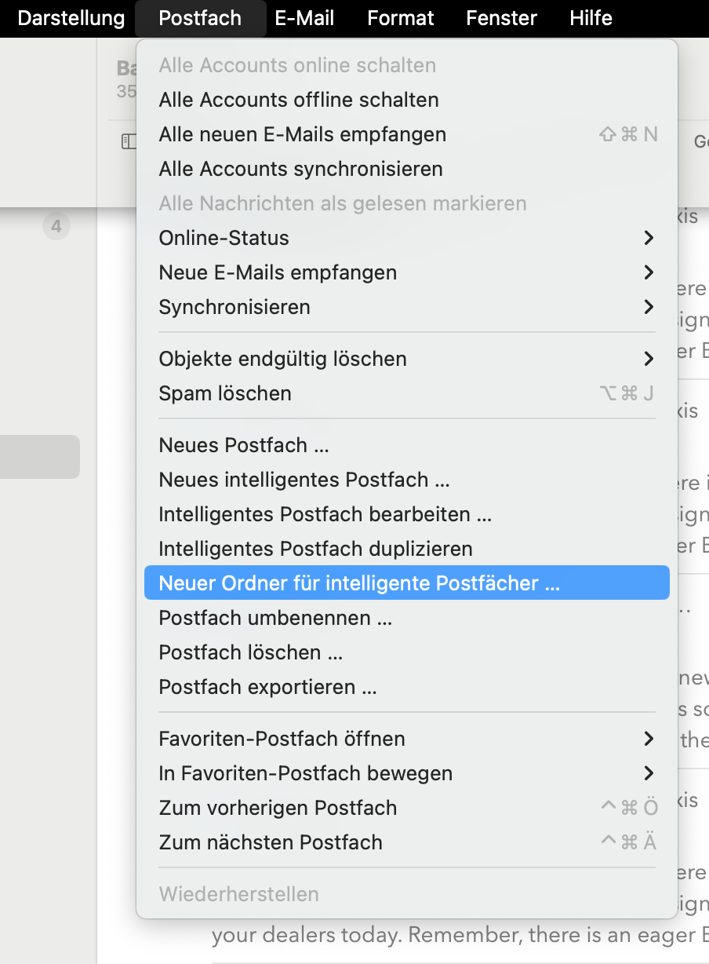709x964 pixels.
Task: Open the Darstellung menu
Action: click(71, 18)
